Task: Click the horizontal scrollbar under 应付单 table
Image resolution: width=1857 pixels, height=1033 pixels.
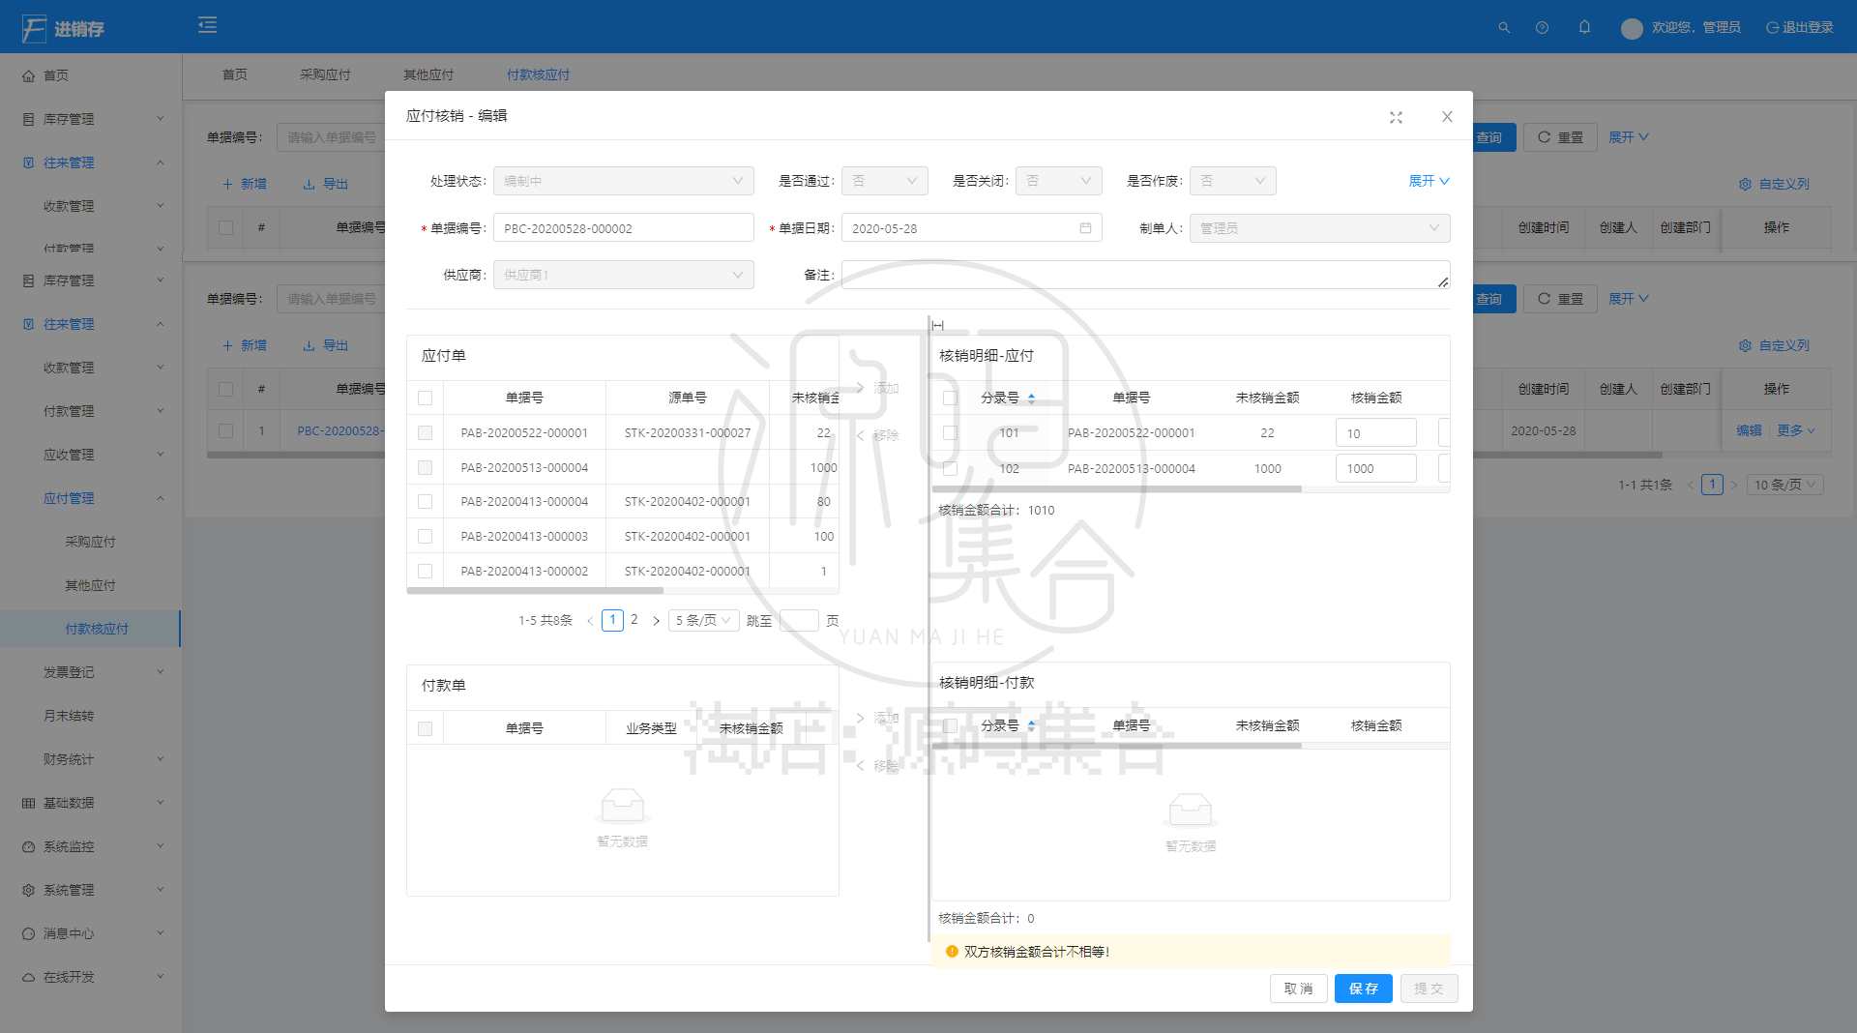Action: pos(536,590)
